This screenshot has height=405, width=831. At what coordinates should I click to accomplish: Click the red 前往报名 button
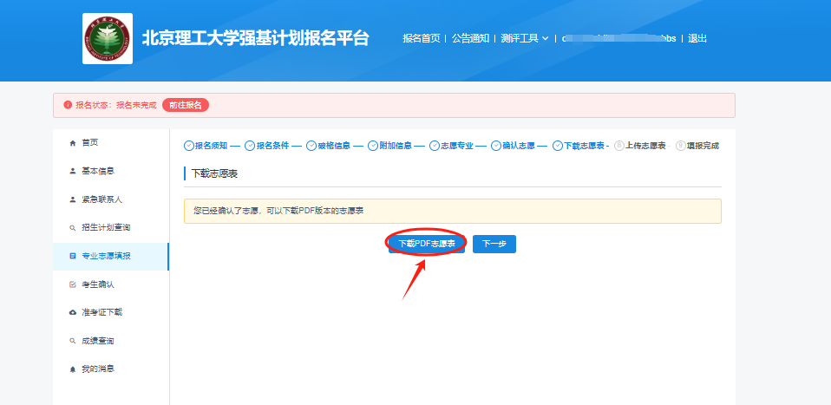coord(186,105)
